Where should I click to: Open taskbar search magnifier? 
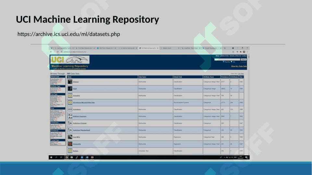coord(56,157)
